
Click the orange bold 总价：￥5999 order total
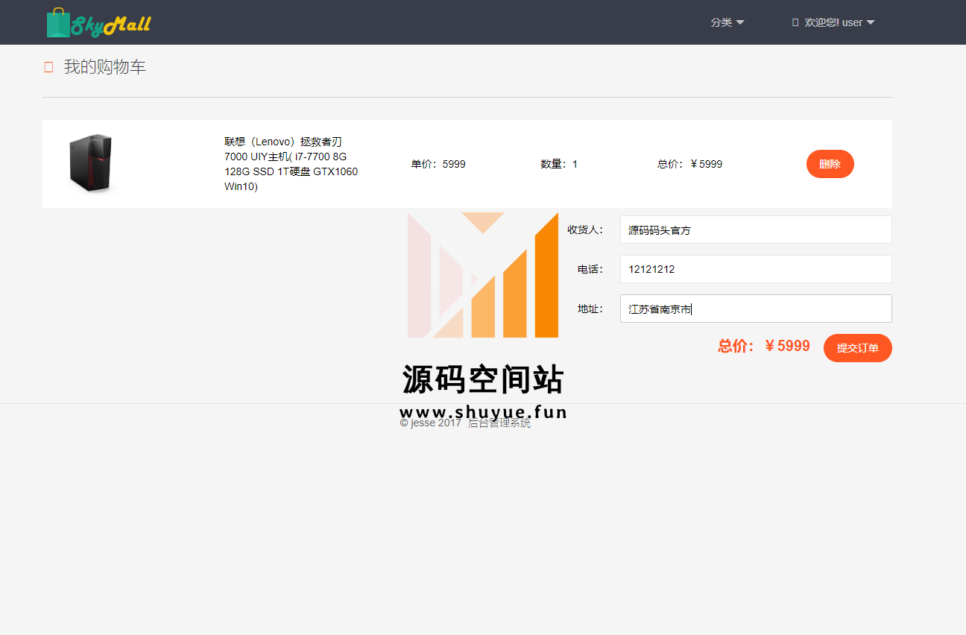[763, 346]
